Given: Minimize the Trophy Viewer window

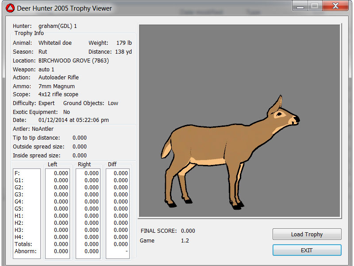Looking at the screenshot, I should tap(299, 6).
